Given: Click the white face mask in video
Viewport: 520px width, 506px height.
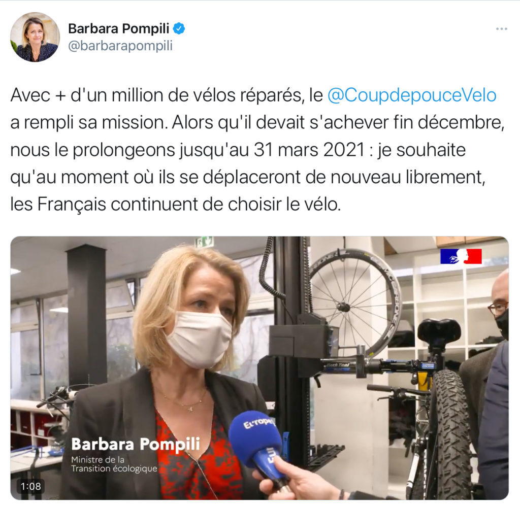Looking at the screenshot, I should click(x=199, y=339).
